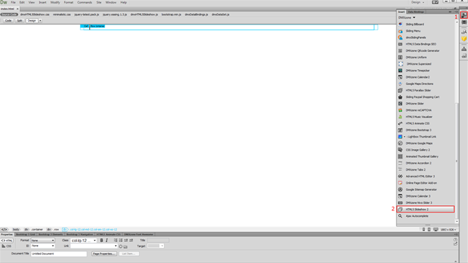This screenshot has width=468, height=263.
Task: Toggle Bold formatting in Properties
Action: coord(102,240)
